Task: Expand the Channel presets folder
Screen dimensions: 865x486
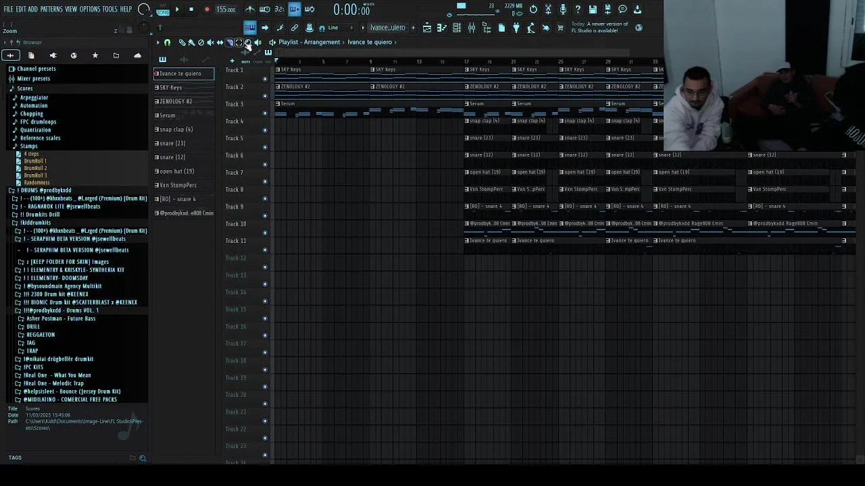Action: tap(36, 69)
